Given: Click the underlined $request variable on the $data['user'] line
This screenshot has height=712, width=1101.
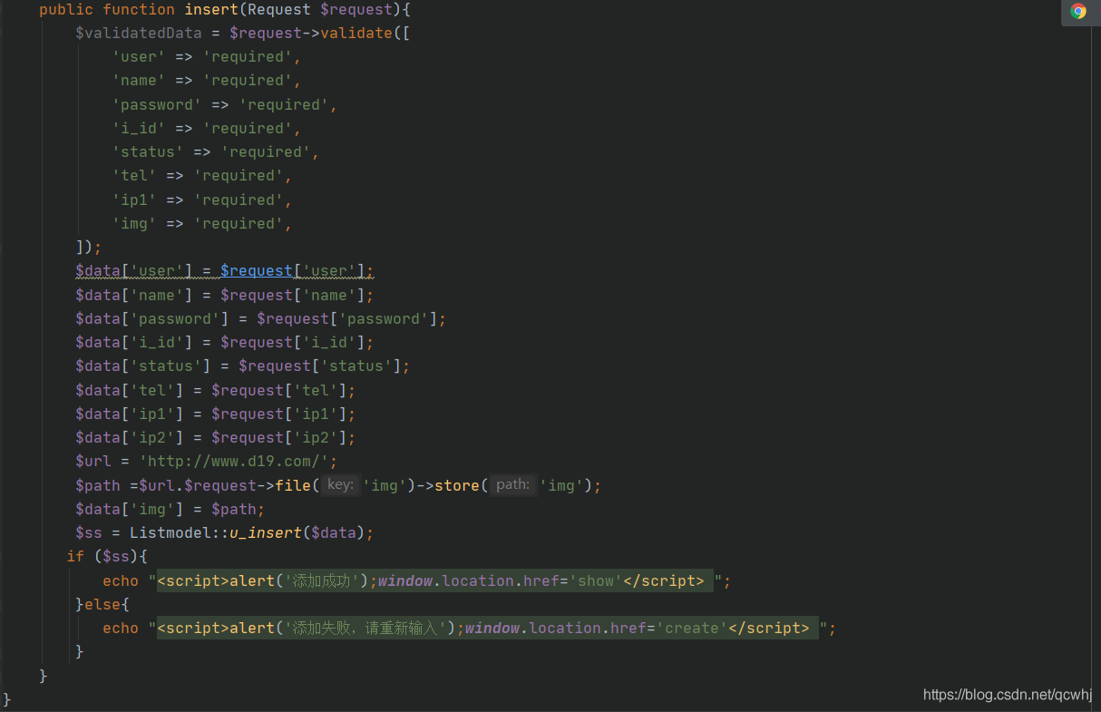Looking at the screenshot, I should [257, 271].
